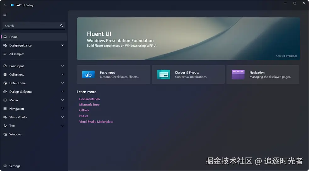Click 'Contextual notifications.' card description
Screen dimensions: 309x171
pos(191,77)
